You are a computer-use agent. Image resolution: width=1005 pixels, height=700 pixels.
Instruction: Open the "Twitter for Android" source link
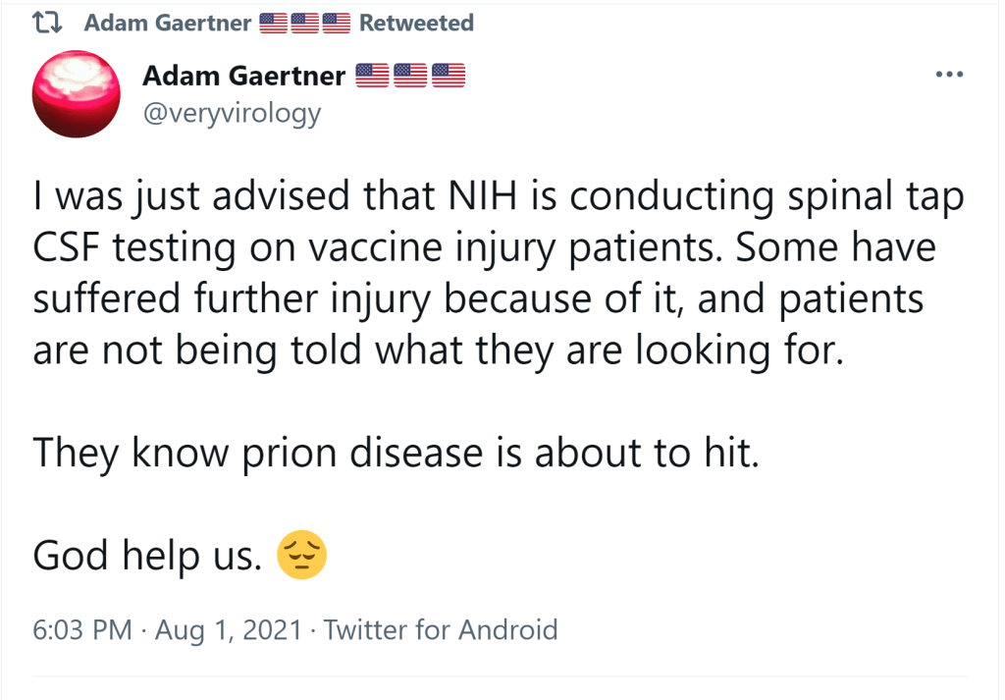pos(441,629)
